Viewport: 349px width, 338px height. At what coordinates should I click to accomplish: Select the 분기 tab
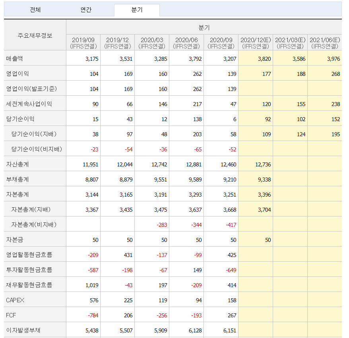(x=137, y=10)
